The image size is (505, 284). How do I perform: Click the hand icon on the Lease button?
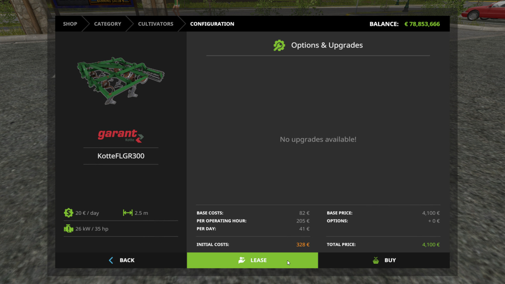point(242,260)
